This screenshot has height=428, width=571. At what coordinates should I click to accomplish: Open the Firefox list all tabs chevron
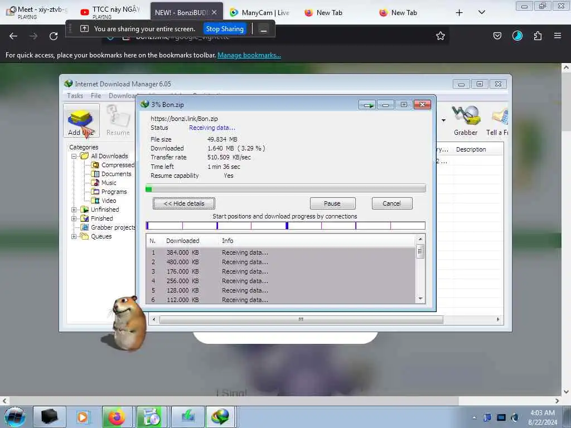[x=481, y=12]
